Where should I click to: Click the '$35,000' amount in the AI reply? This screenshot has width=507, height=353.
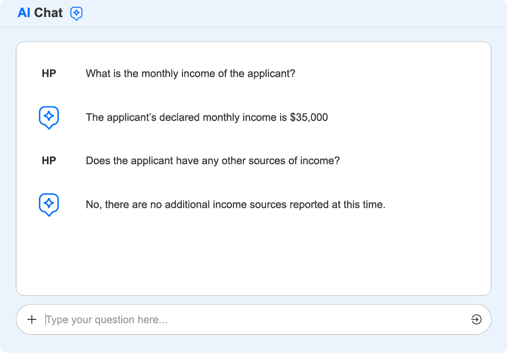(309, 117)
